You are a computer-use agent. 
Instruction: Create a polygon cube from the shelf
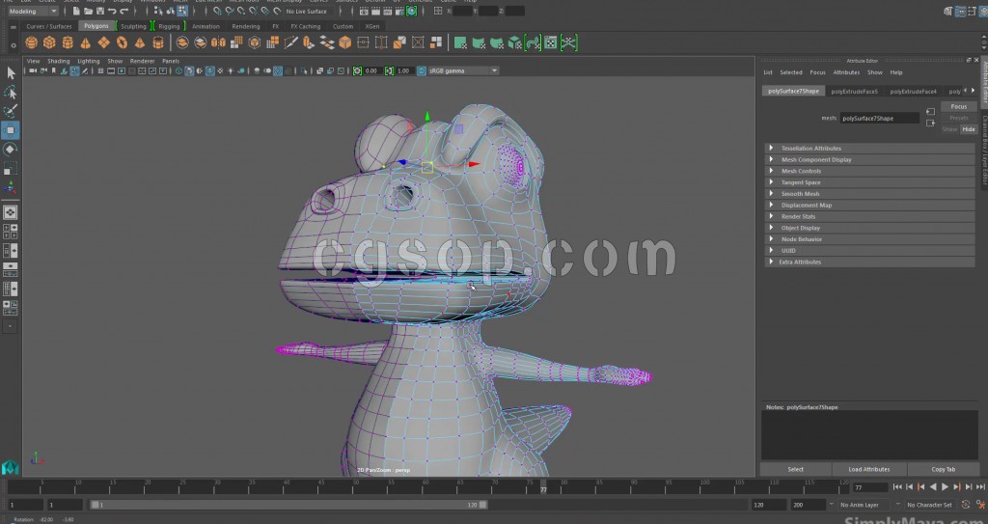[x=49, y=42]
